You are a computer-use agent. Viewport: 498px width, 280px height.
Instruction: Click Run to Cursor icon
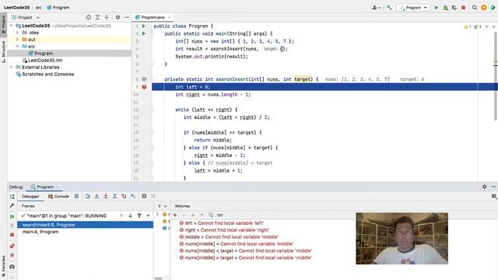click(133, 197)
